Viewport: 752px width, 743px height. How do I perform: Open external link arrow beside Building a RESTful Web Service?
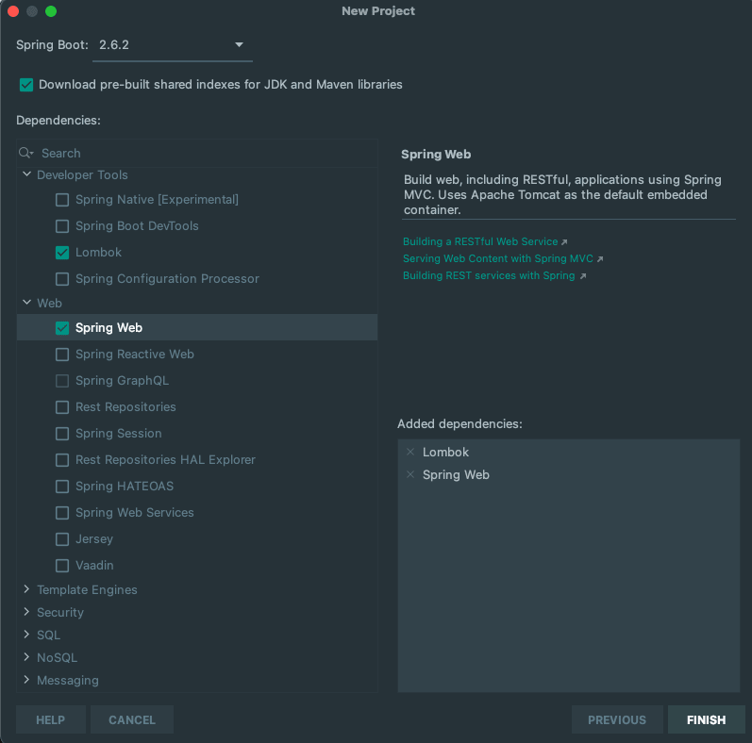tap(564, 242)
